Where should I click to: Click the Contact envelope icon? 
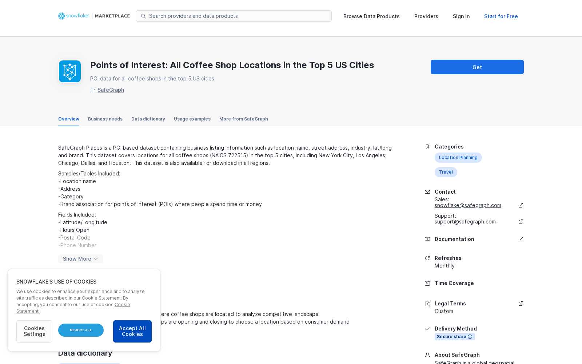point(427,192)
